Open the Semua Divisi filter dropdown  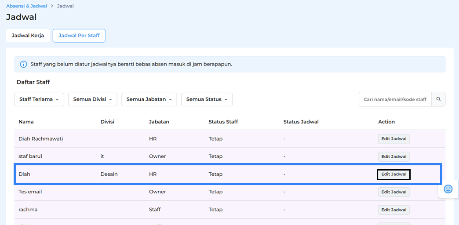(x=92, y=99)
